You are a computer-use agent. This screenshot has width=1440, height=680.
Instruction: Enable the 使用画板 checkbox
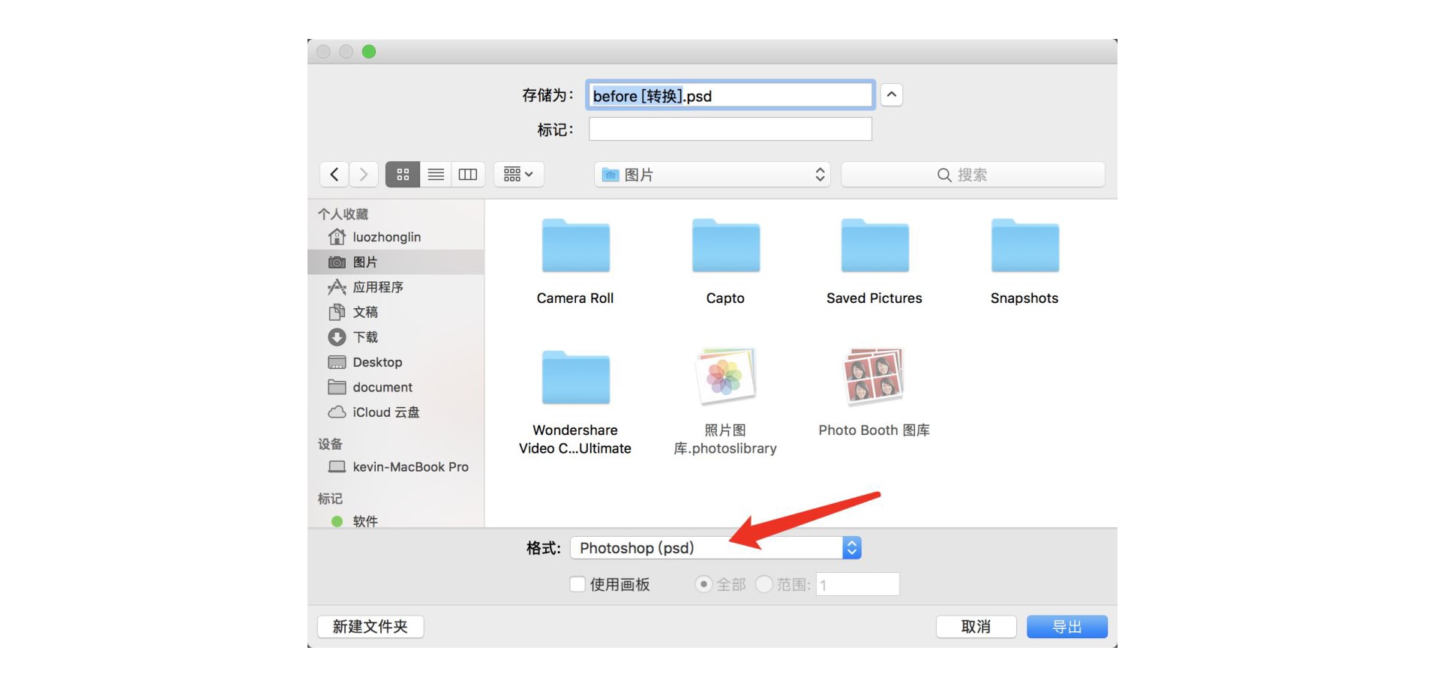point(577,584)
